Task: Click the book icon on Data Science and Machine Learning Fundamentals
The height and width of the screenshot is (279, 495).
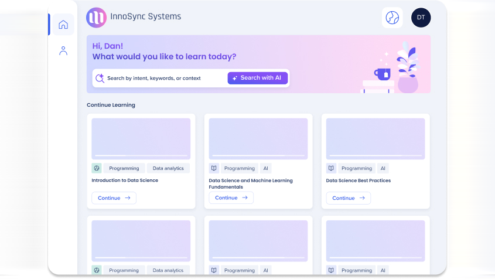Action: click(x=214, y=168)
